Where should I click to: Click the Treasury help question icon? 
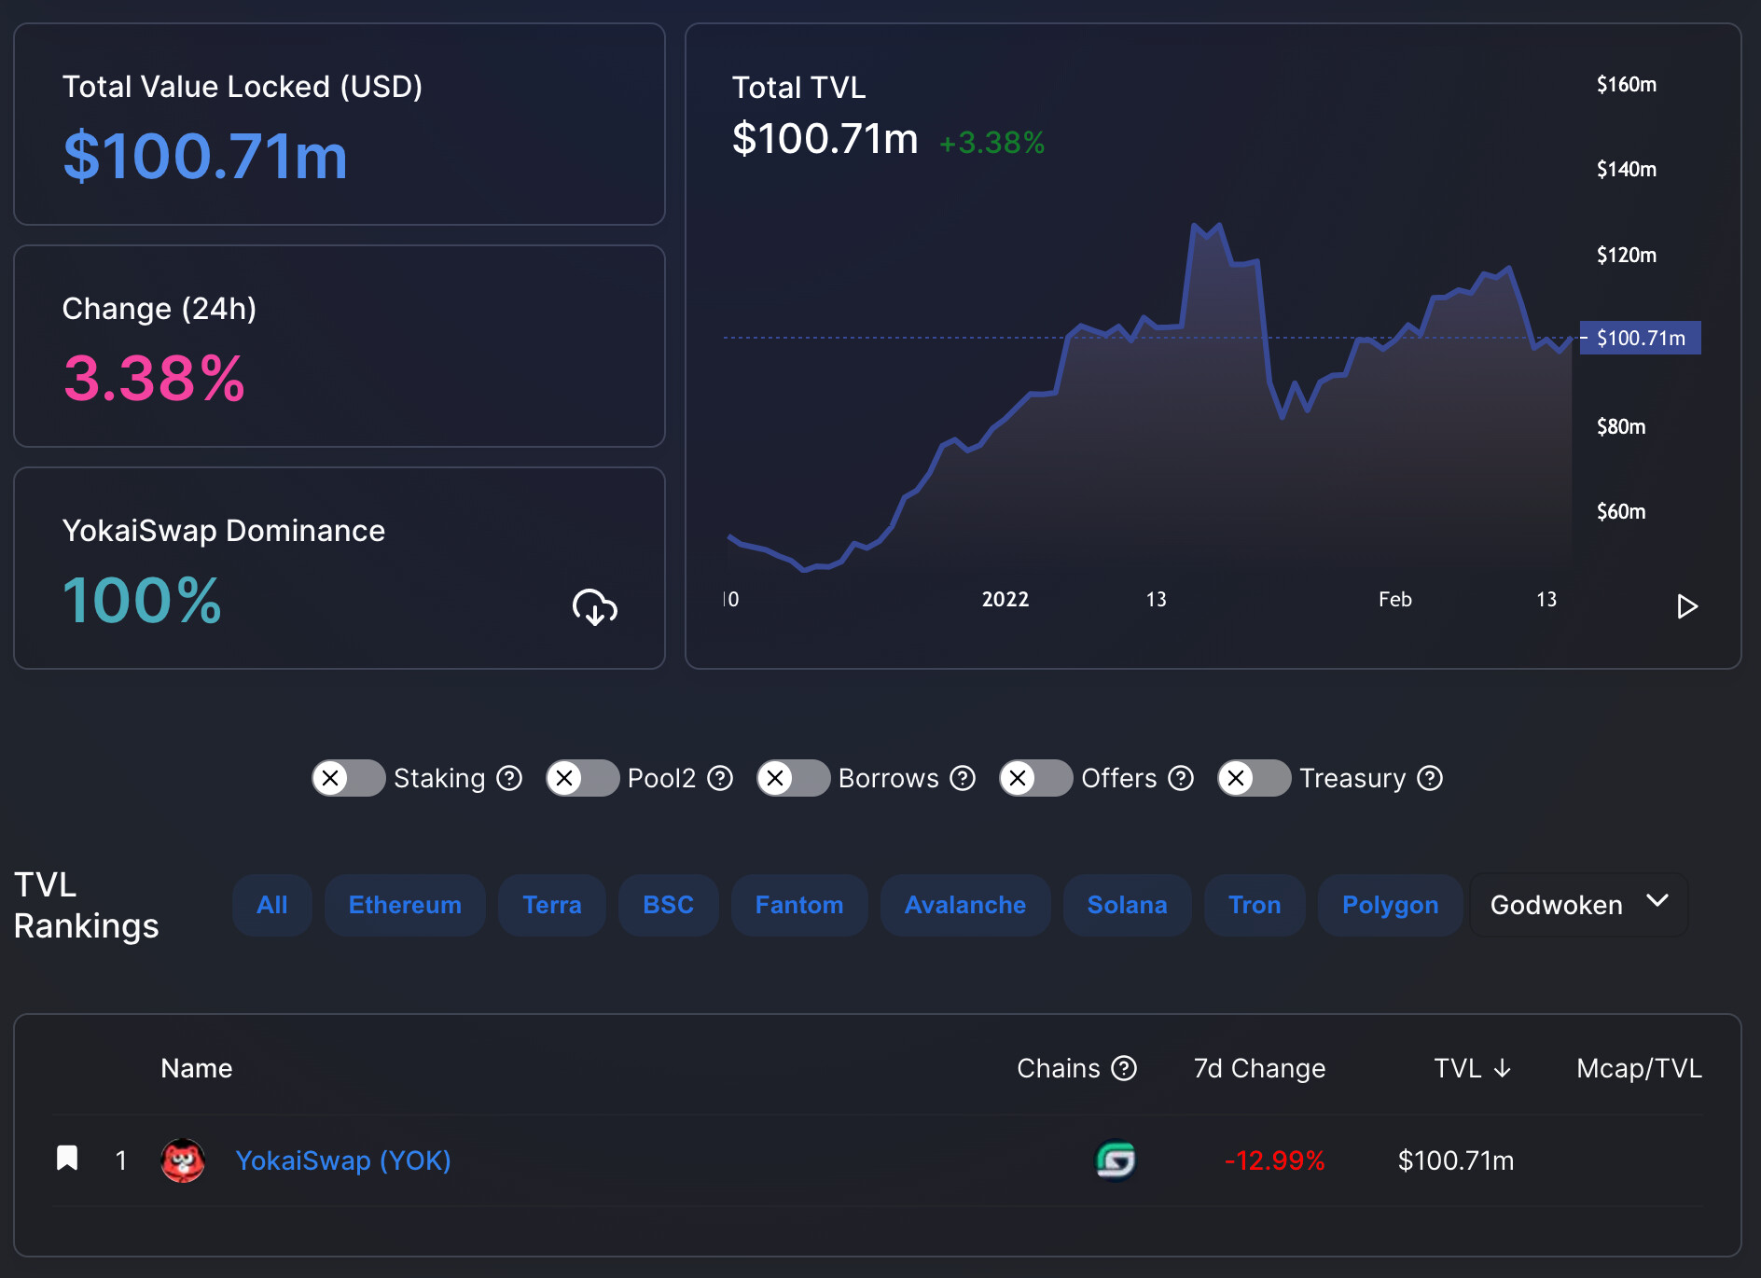point(1430,778)
